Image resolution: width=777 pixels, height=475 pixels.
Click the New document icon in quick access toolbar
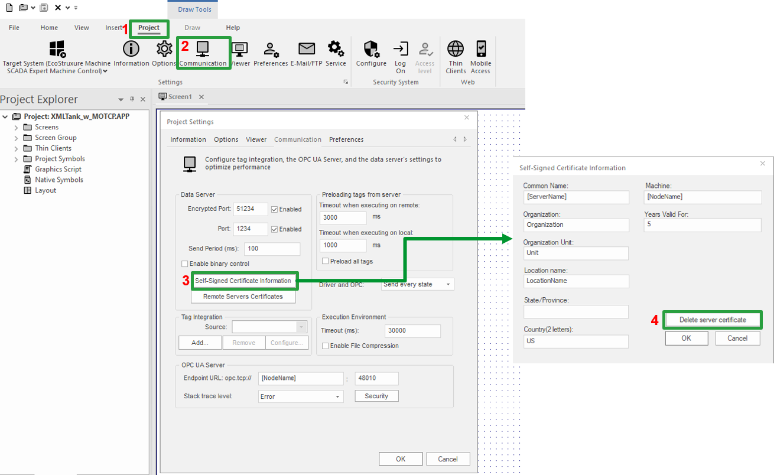pyautogui.click(x=9, y=8)
